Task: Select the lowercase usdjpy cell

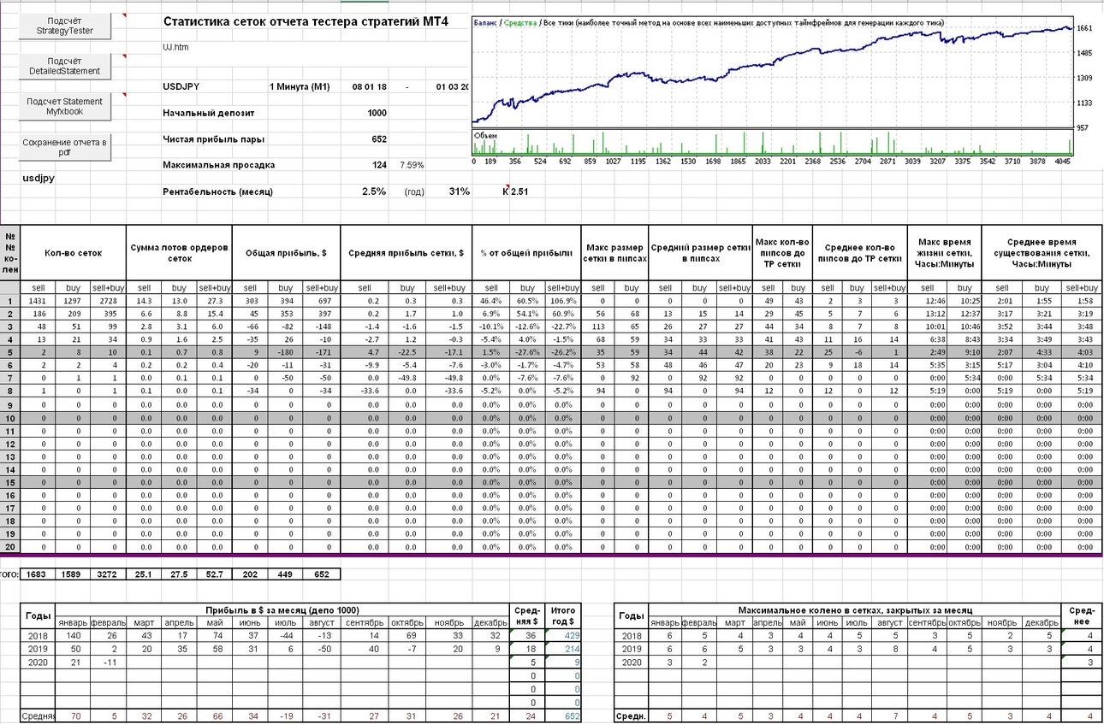Action: coord(39,179)
